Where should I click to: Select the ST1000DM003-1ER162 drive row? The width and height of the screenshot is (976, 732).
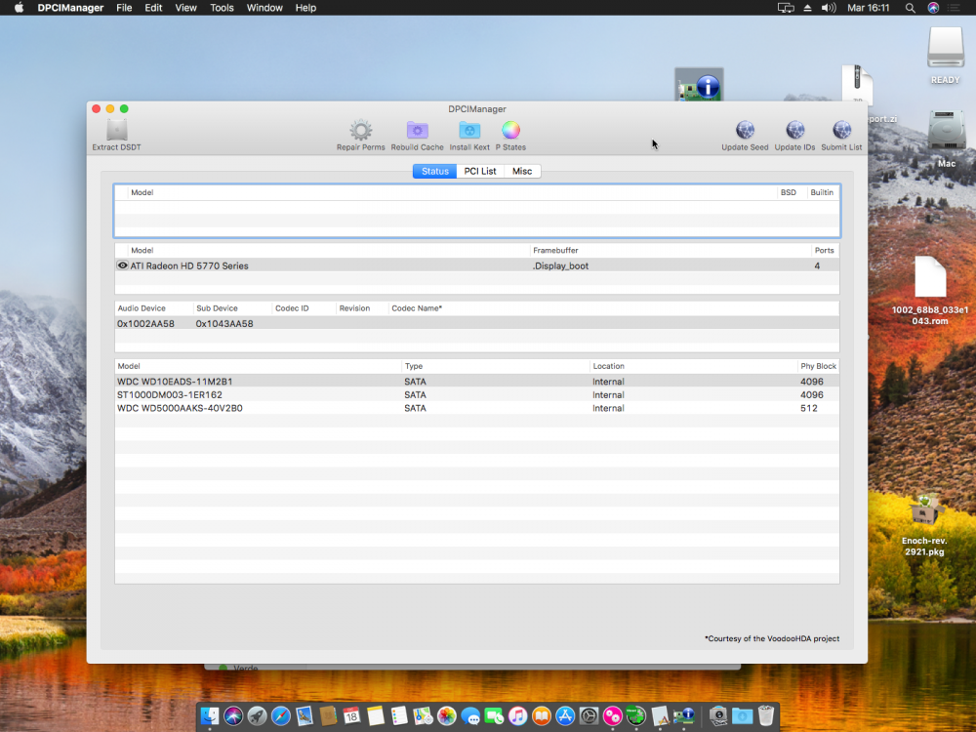(477, 394)
